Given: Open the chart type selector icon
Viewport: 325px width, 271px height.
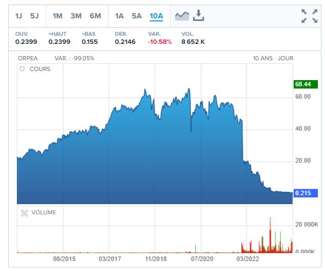Looking at the screenshot, I should coord(181,16).
